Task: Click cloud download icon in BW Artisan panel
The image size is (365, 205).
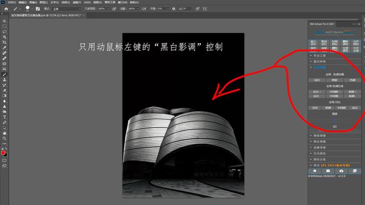Action: (x=341, y=171)
